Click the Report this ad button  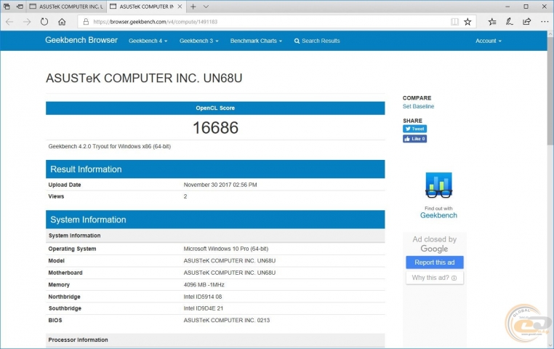[435, 262]
